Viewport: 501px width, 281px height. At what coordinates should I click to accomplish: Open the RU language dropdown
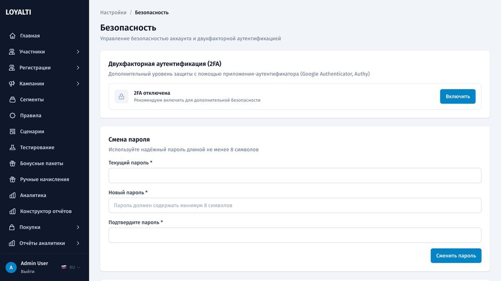[x=71, y=267]
